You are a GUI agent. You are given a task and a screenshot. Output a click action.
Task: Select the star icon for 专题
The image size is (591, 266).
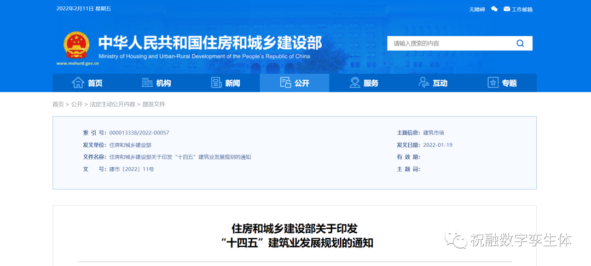493,83
